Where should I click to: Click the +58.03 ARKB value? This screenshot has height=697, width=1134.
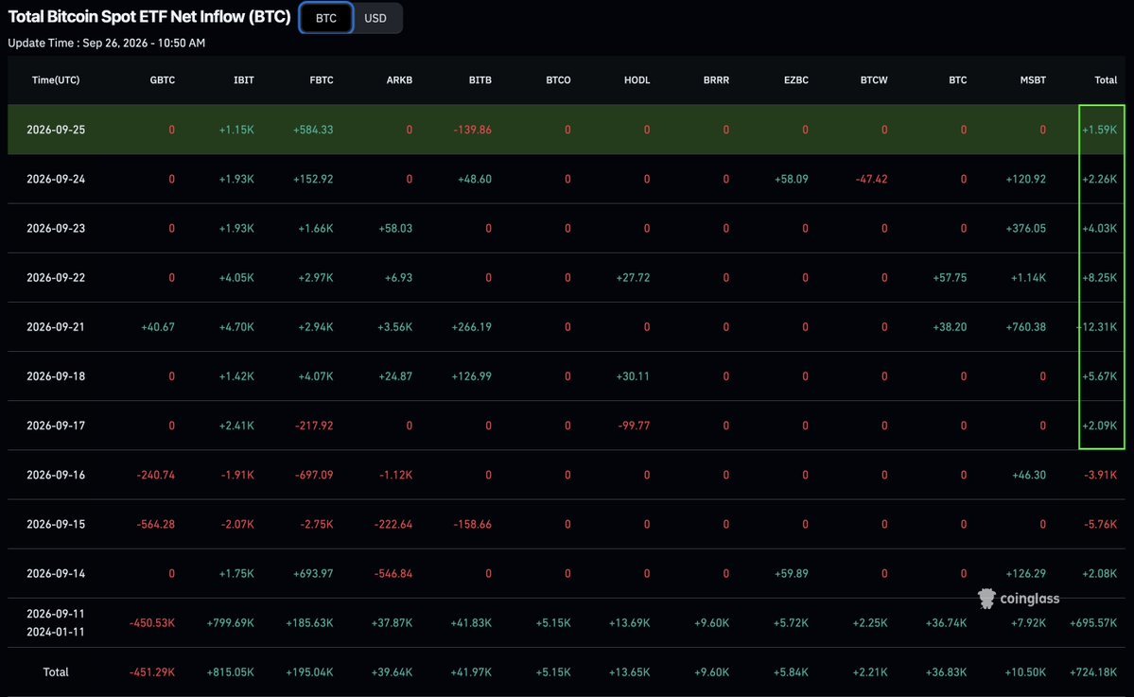395,229
